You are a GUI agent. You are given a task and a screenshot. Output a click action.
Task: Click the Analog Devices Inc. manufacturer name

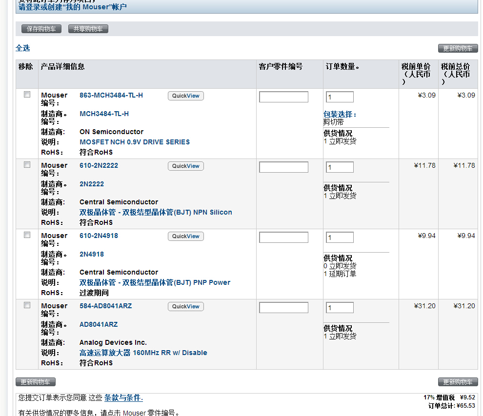point(113,342)
